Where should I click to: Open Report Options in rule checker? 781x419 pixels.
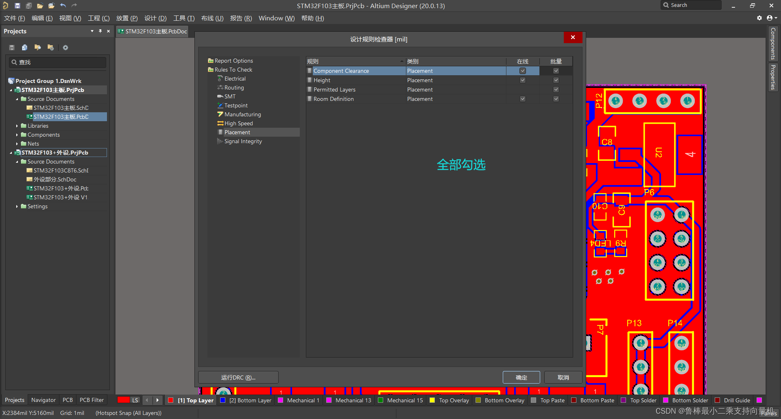click(x=233, y=61)
